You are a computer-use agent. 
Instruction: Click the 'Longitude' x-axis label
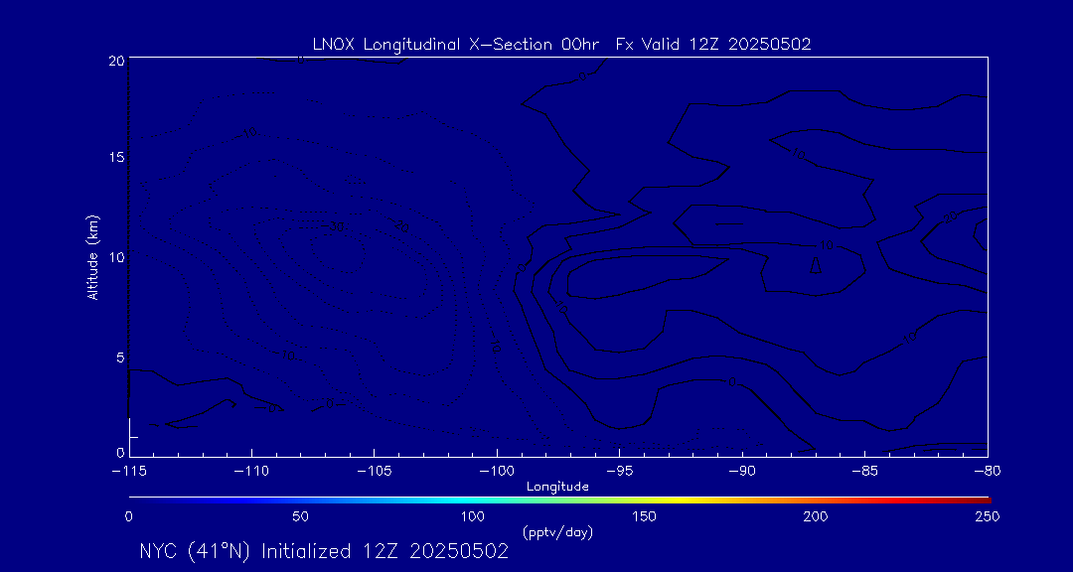pyautogui.click(x=557, y=487)
